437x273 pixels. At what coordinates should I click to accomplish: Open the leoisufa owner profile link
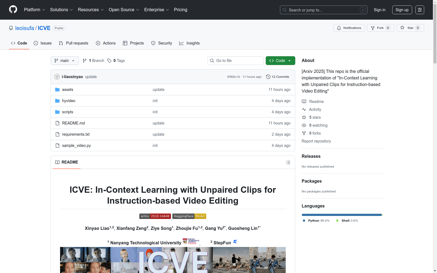[25, 28]
